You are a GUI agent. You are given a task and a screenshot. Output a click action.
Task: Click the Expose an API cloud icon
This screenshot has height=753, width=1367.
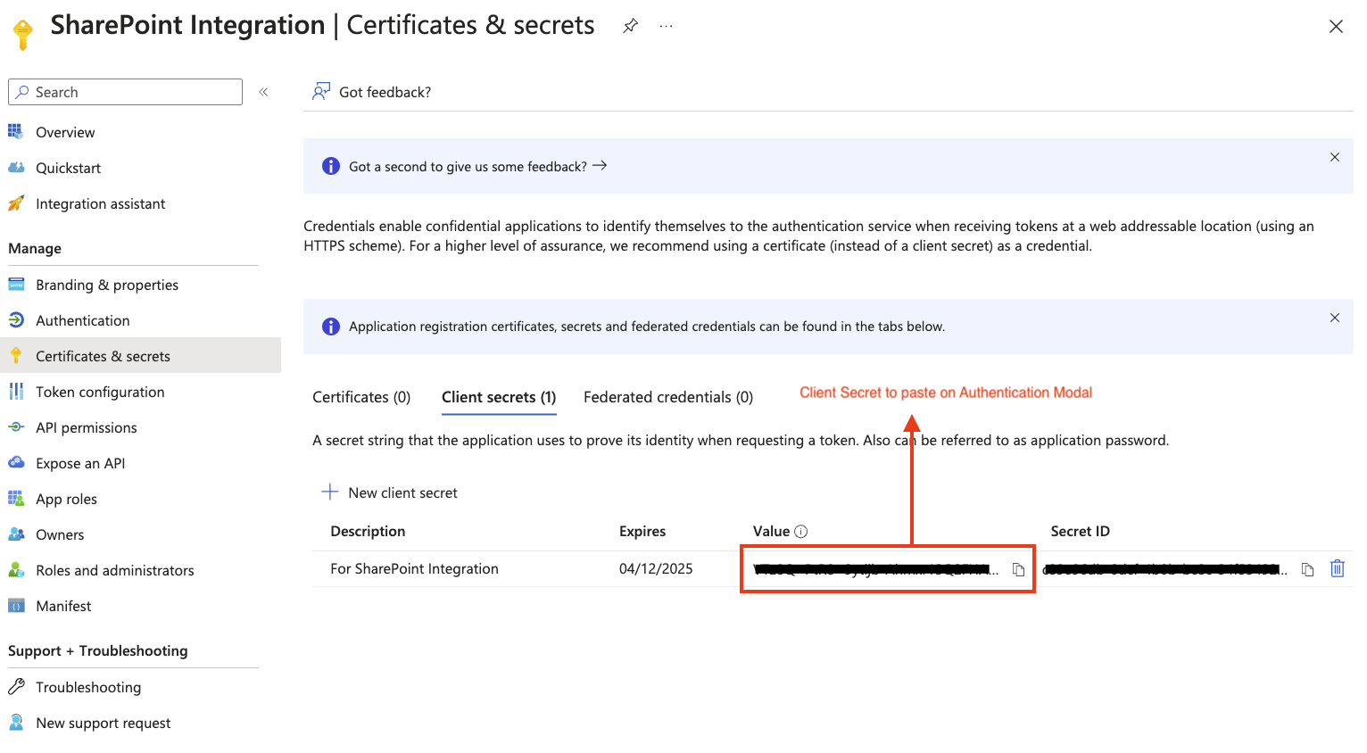tap(16, 462)
